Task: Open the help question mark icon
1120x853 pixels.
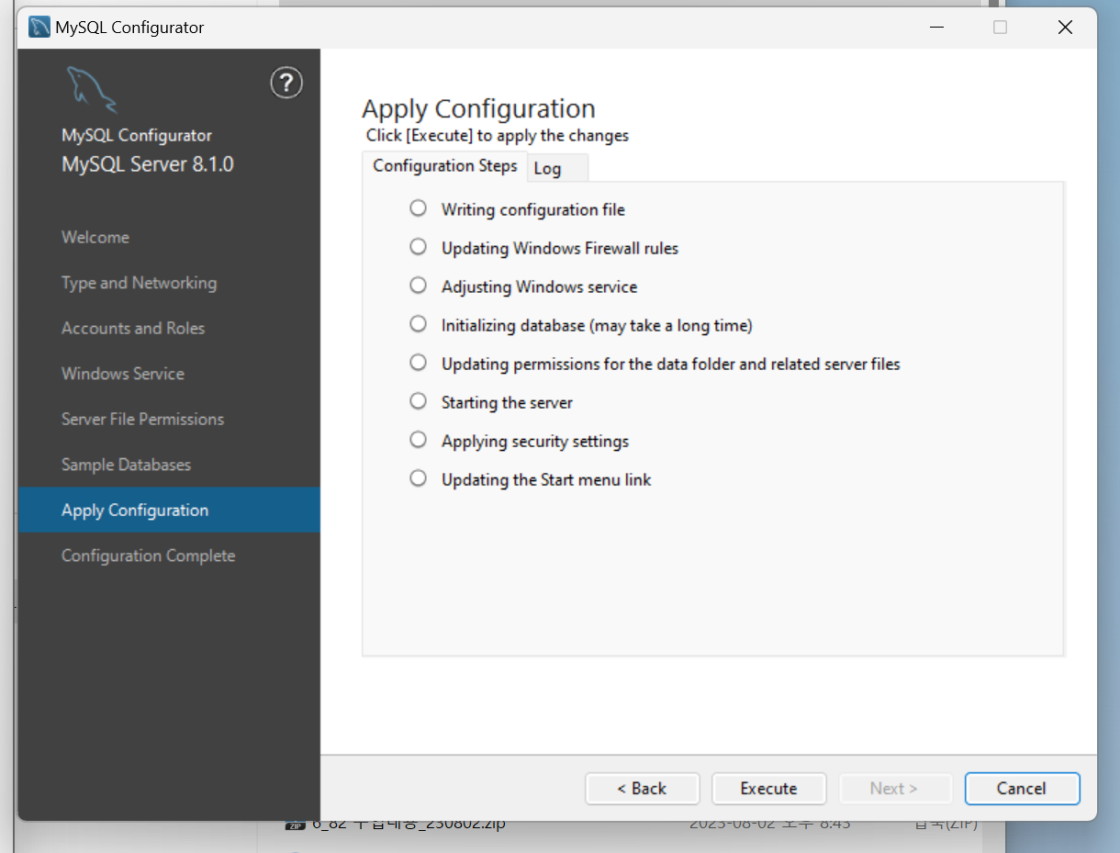Action: 286,84
